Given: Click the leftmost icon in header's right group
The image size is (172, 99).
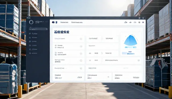Looking at the screenshot, I should pos(126,22).
